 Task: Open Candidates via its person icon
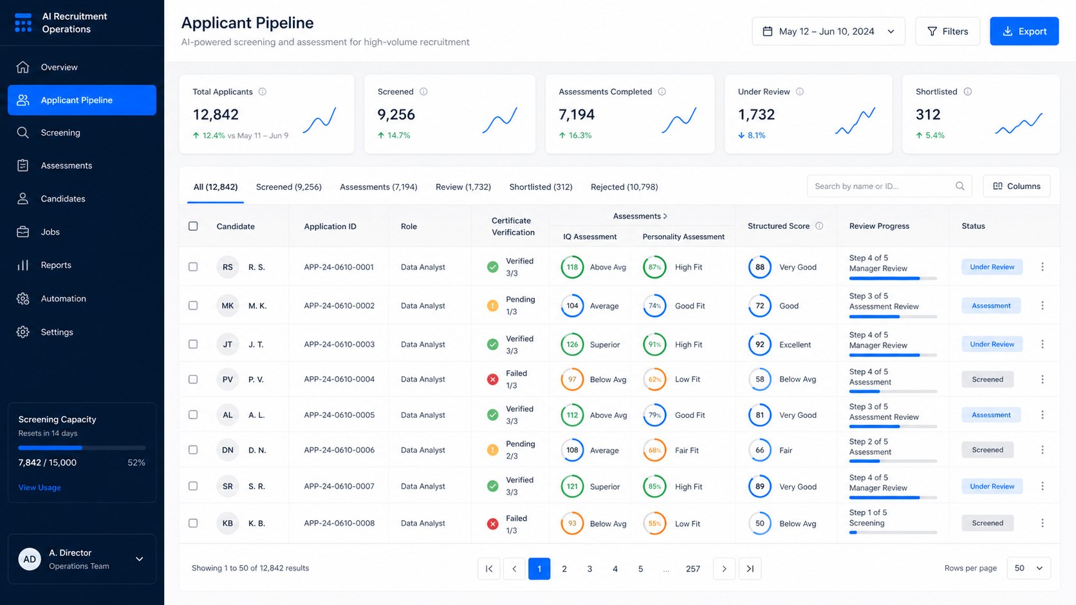tap(23, 199)
